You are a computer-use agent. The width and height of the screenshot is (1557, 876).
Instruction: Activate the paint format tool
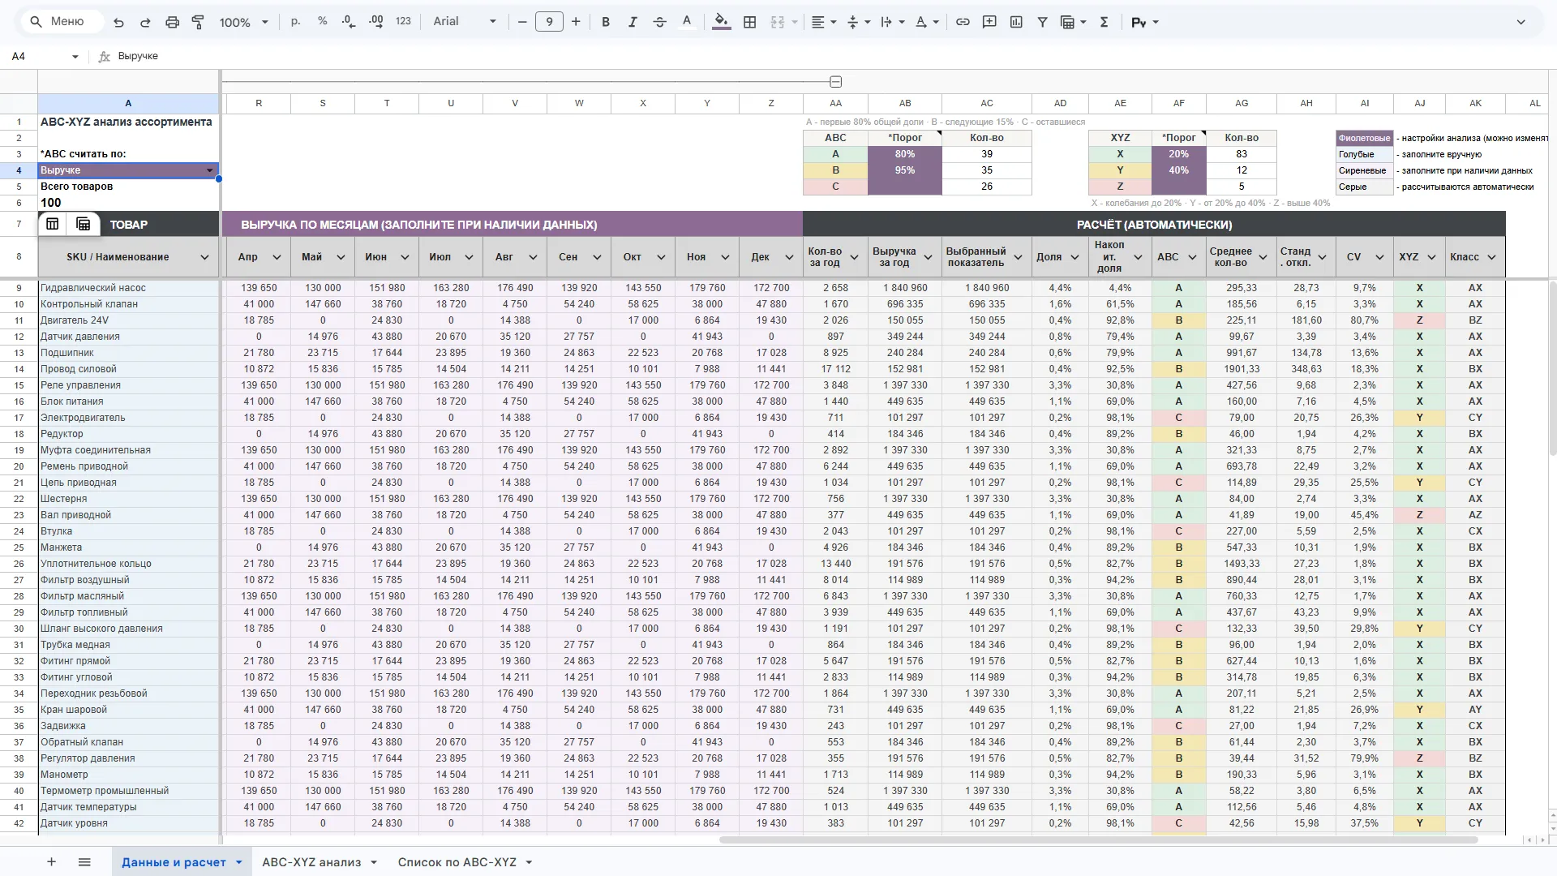(x=198, y=22)
